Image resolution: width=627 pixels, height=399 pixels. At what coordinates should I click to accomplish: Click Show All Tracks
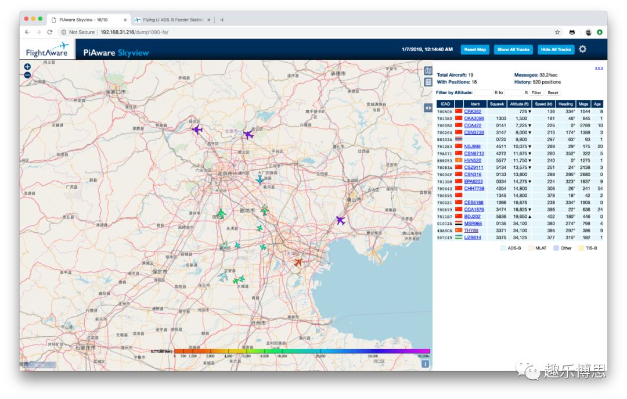(x=513, y=49)
